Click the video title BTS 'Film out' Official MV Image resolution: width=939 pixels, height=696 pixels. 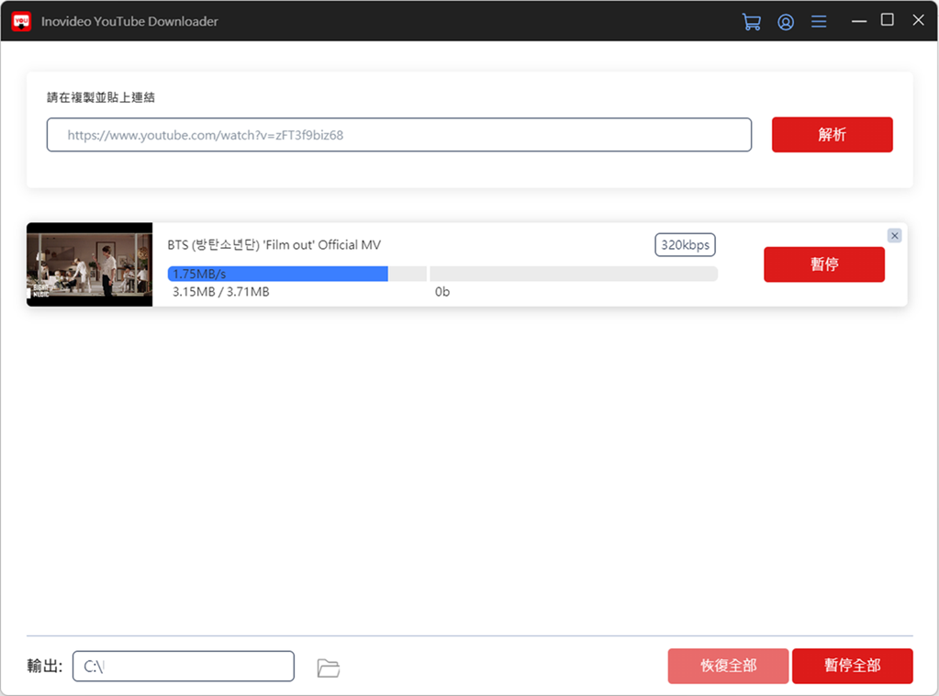point(274,245)
